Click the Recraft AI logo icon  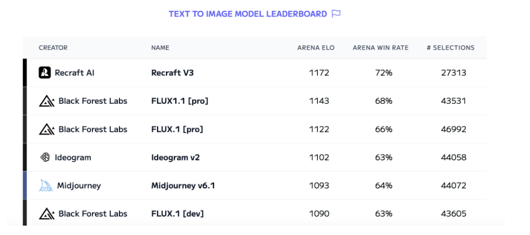45,72
